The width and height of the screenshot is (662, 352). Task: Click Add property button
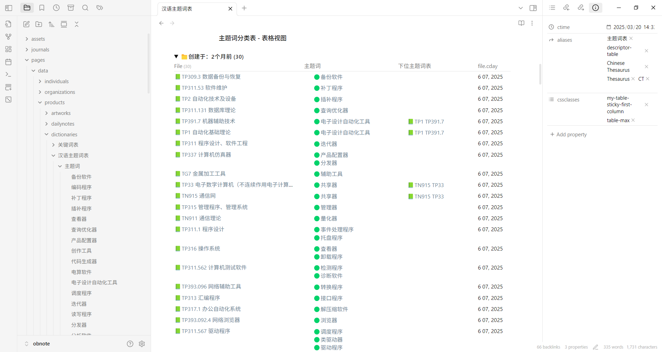568,135
